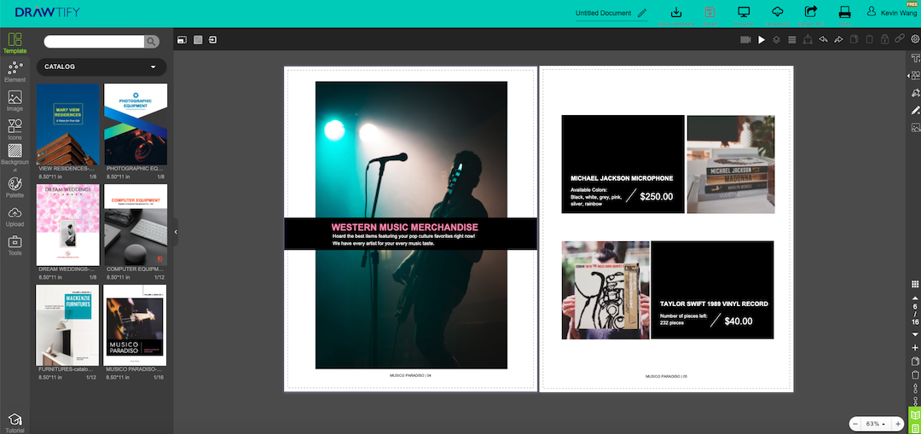Viewport: 921px width, 434px height.
Task: Click the align lines icon
Action: coord(791,40)
